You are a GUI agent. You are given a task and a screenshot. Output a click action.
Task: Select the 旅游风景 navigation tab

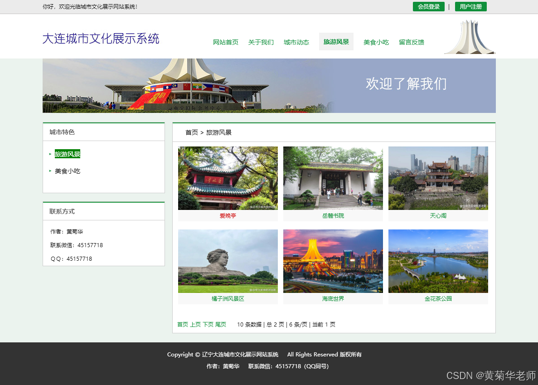click(x=336, y=42)
